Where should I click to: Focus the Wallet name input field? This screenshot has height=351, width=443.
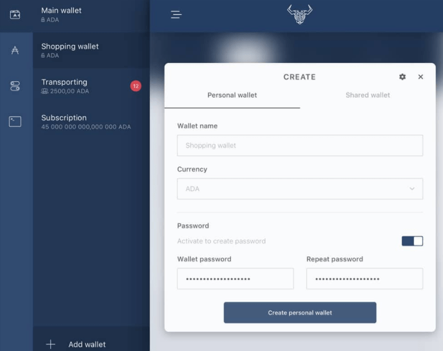click(300, 146)
